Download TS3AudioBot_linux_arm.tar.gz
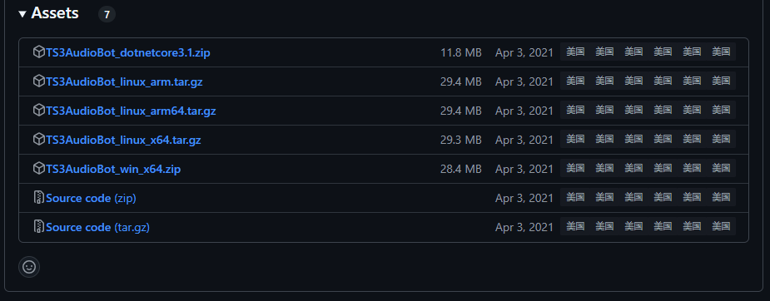The width and height of the screenshot is (770, 301). point(124,81)
